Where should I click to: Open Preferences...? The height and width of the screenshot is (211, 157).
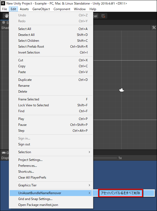[51, 166]
